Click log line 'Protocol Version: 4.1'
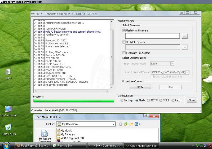212x149 pixels. click(x=51, y=43)
